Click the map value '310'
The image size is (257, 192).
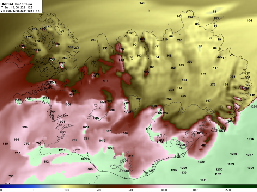tap(165, 39)
